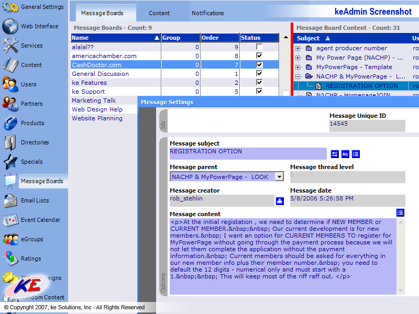The height and width of the screenshot is (314, 419).
Task: Enable Status checkbox for aîaîaî?? board
Action: tap(259, 47)
